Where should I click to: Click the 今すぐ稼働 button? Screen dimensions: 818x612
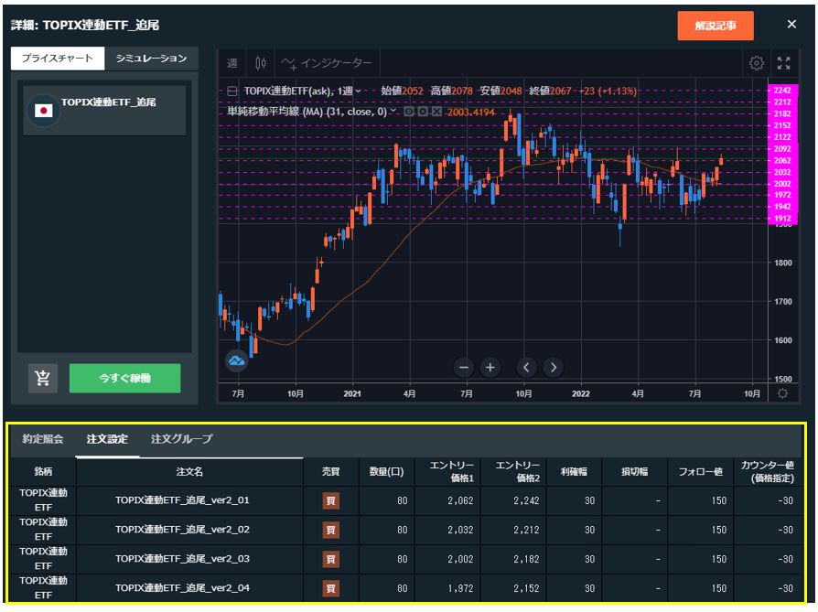click(x=125, y=378)
